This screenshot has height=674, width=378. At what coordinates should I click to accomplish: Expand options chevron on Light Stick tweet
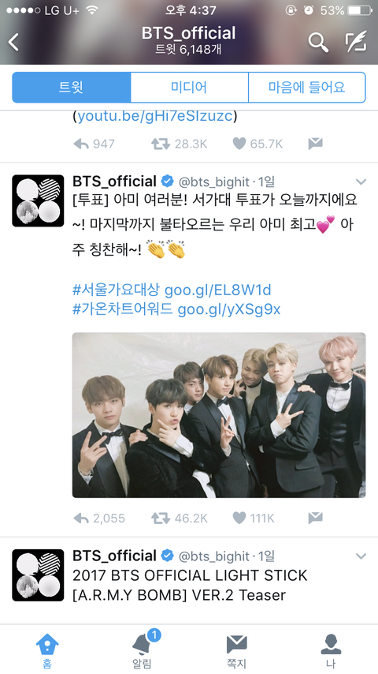click(x=361, y=556)
